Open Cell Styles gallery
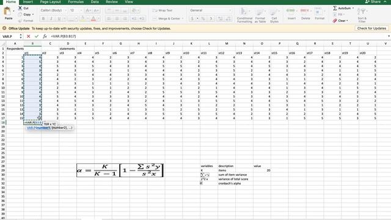 pos(274,15)
